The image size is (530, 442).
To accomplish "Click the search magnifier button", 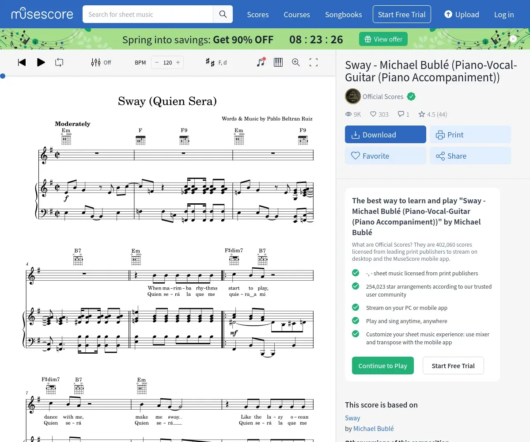I will [x=223, y=14].
